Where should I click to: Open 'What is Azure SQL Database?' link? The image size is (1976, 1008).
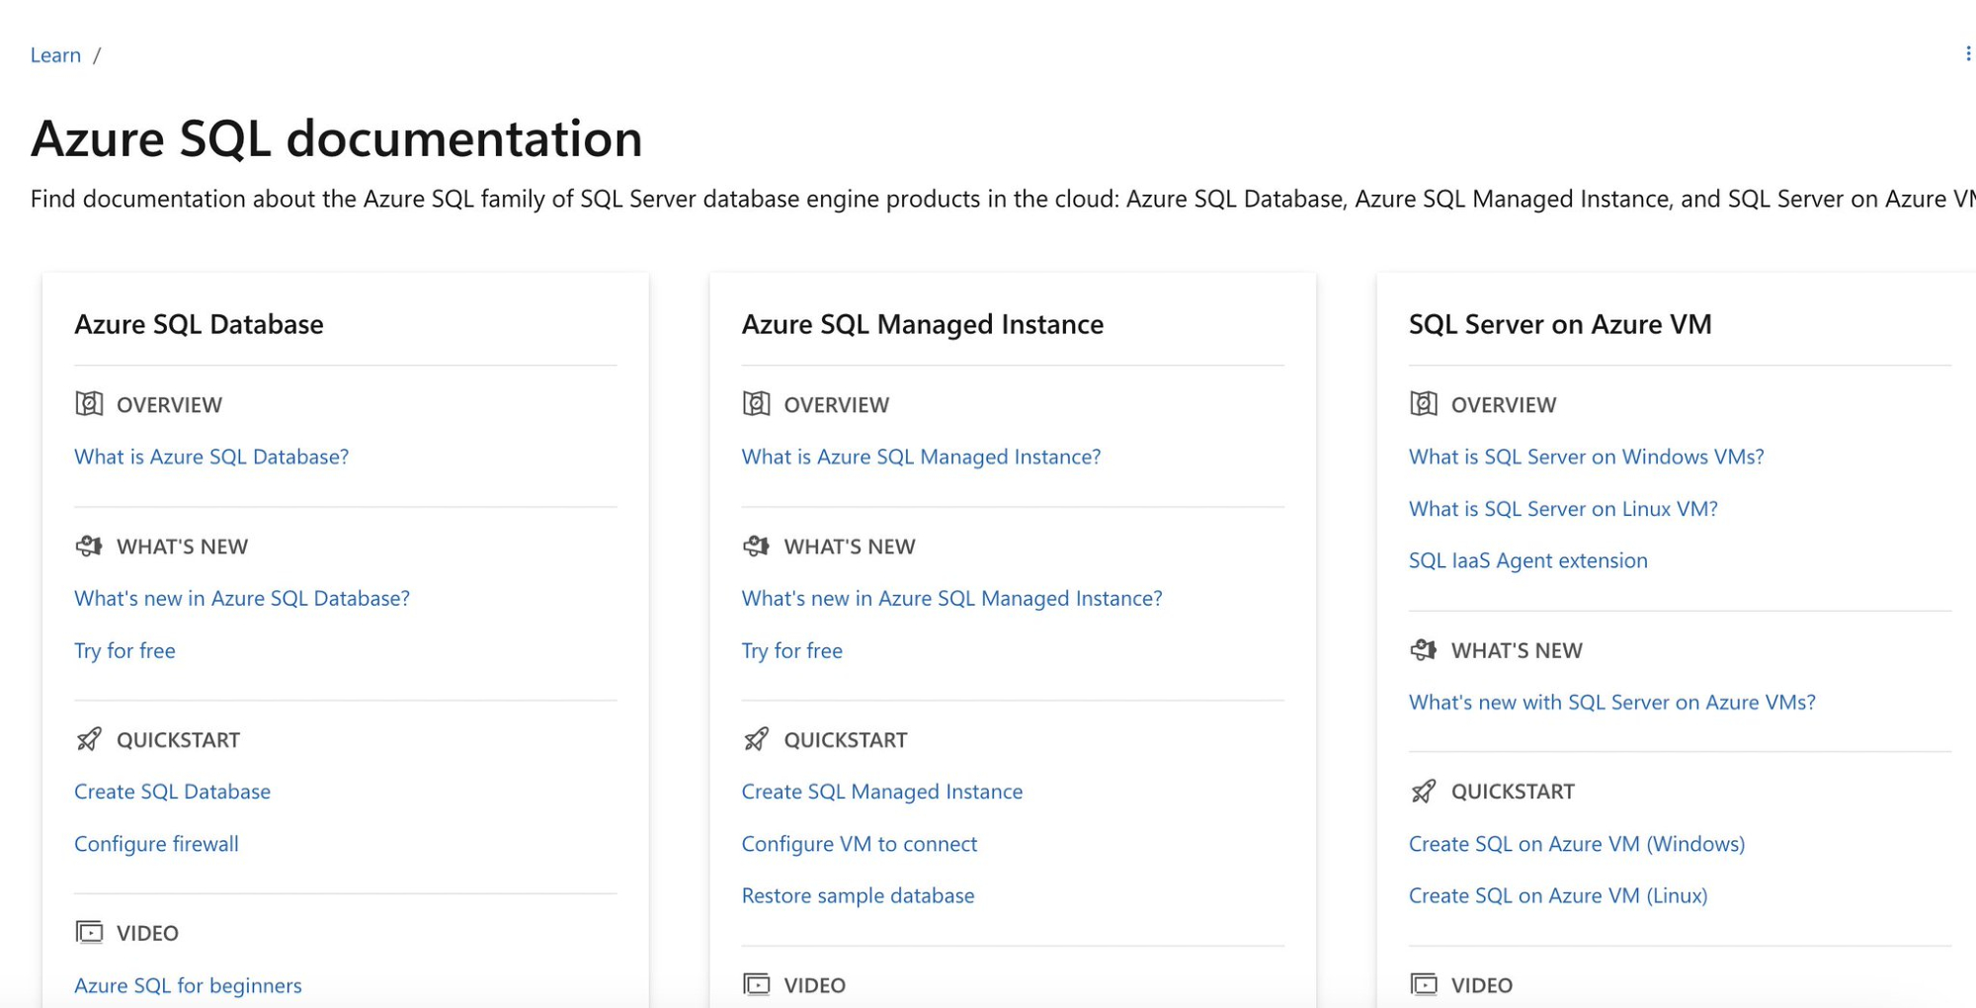click(211, 457)
